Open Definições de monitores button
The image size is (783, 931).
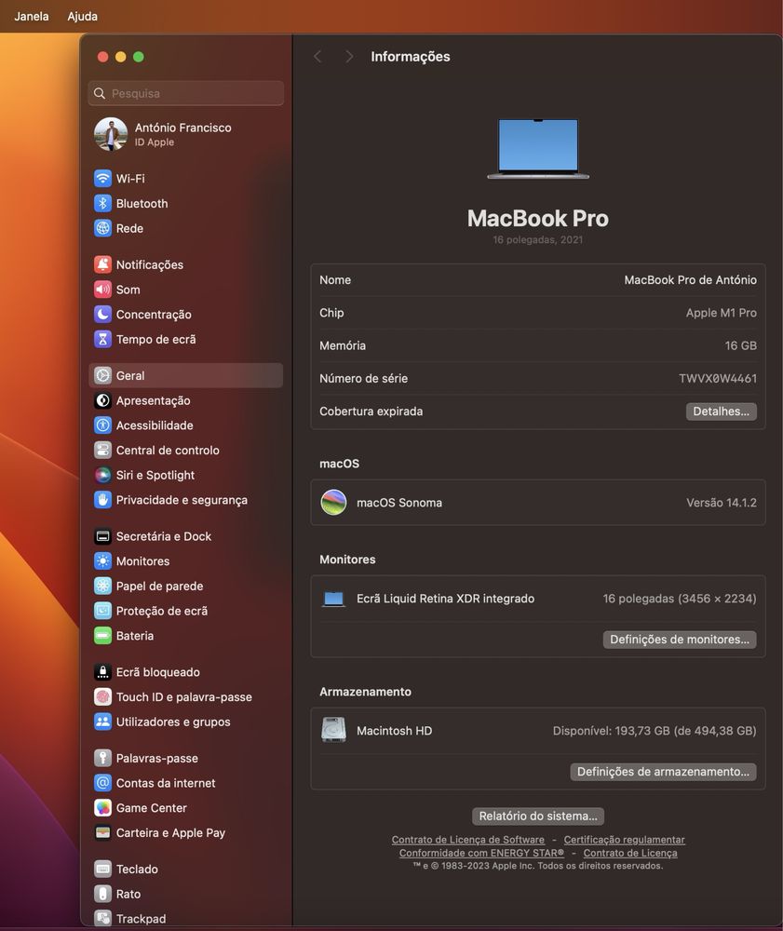tap(679, 640)
